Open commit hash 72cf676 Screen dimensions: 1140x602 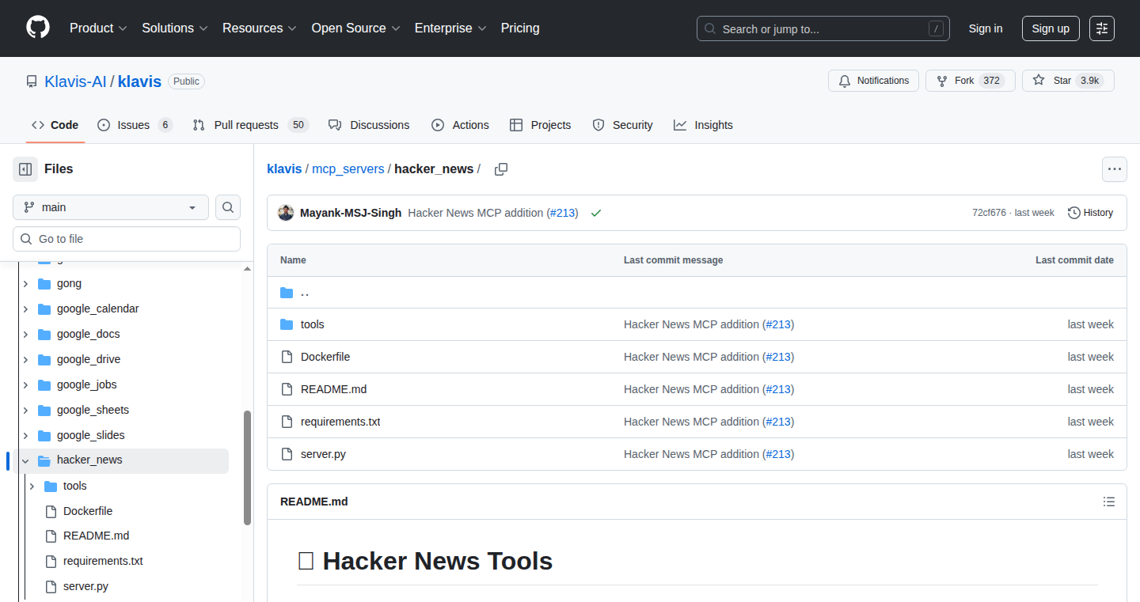989,213
